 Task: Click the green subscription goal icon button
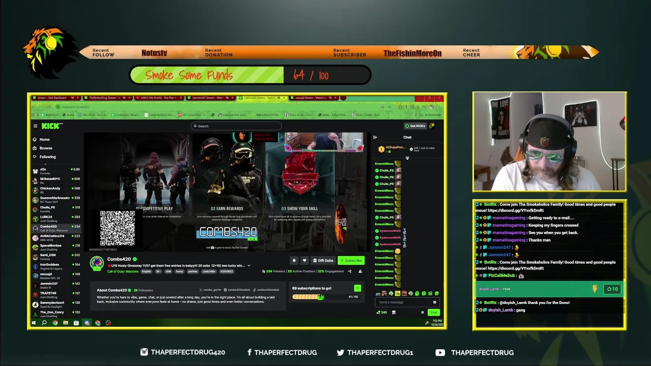pos(358,288)
